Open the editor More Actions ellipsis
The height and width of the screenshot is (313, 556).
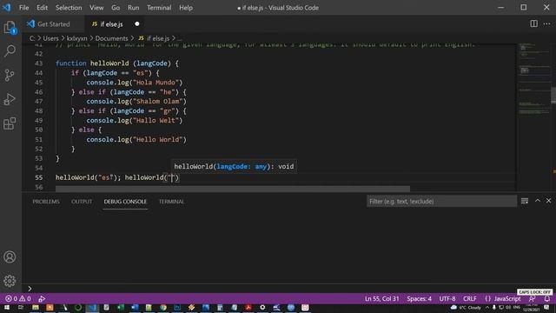pyautogui.click(x=546, y=23)
